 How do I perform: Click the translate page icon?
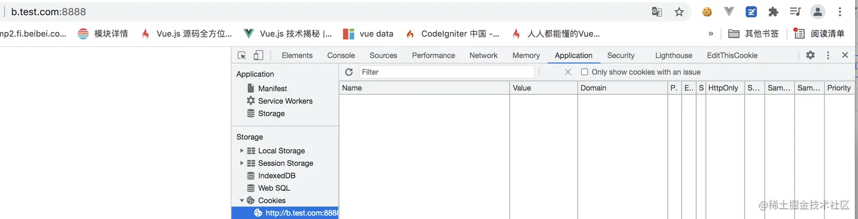click(657, 12)
